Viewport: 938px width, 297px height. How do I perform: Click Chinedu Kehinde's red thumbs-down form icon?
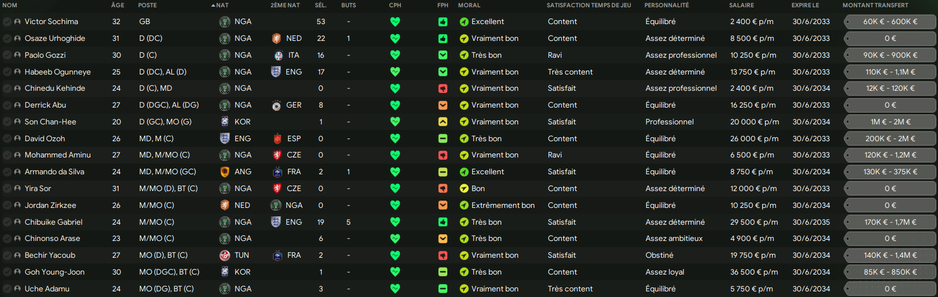point(443,89)
